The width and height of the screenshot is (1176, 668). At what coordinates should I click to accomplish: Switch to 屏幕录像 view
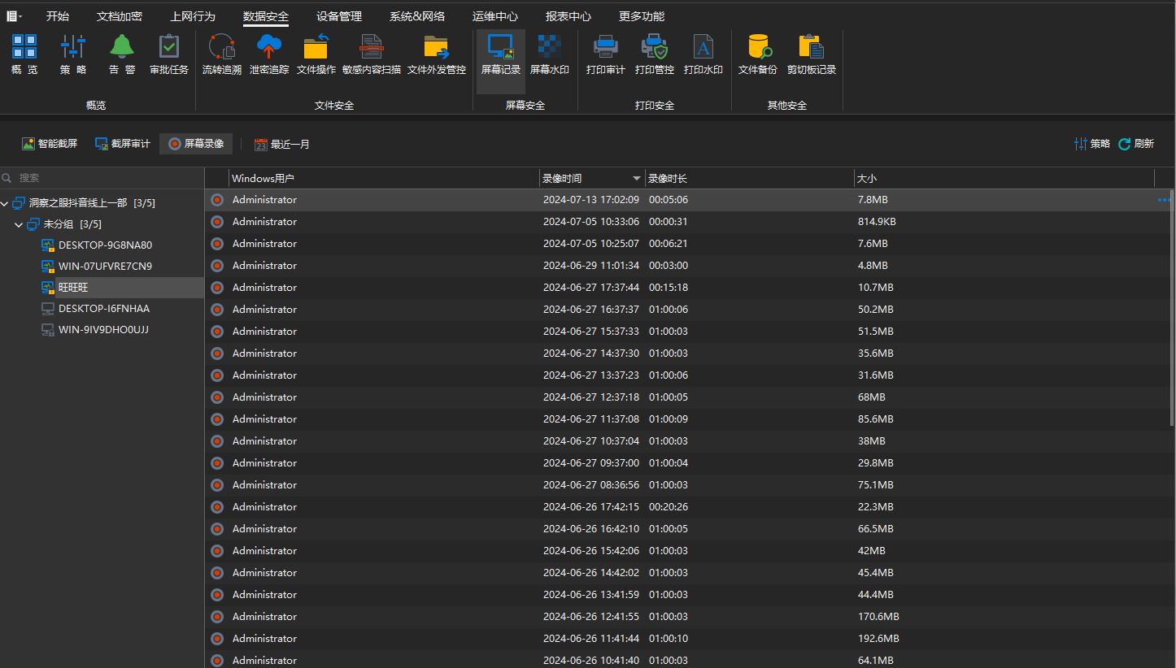(196, 144)
